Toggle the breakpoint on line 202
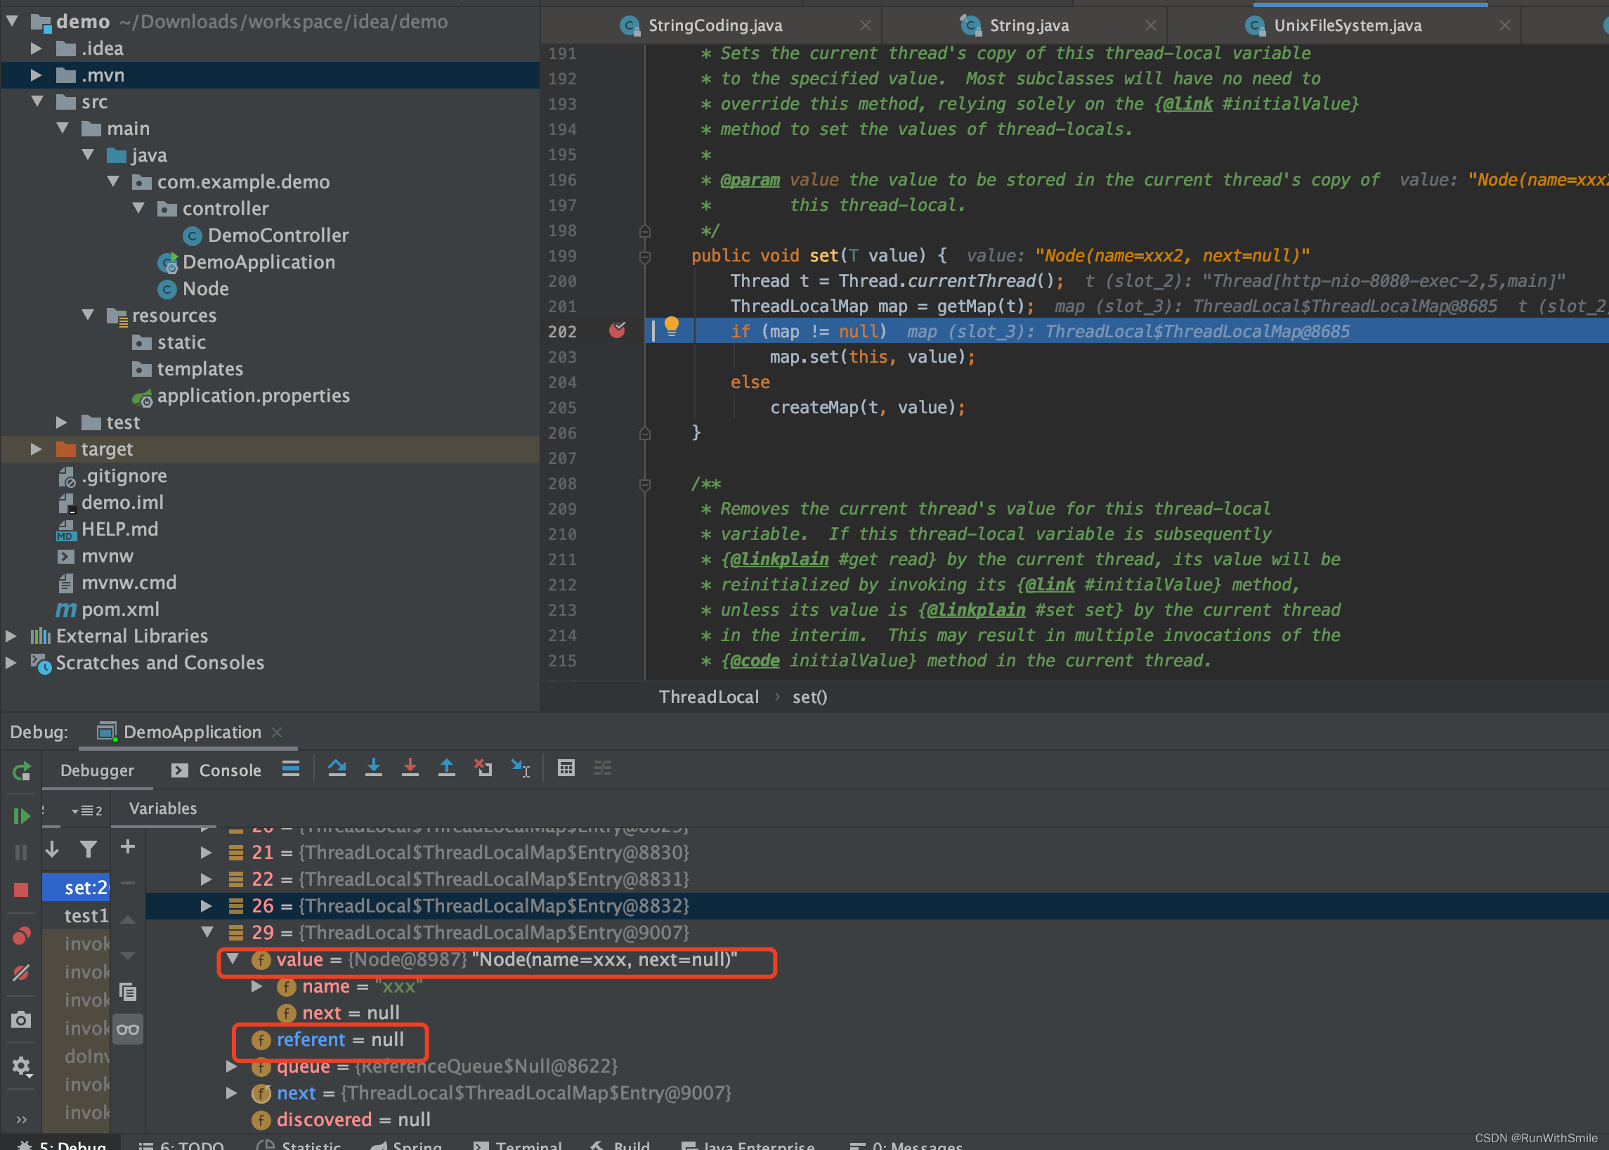The height and width of the screenshot is (1150, 1609). [617, 330]
